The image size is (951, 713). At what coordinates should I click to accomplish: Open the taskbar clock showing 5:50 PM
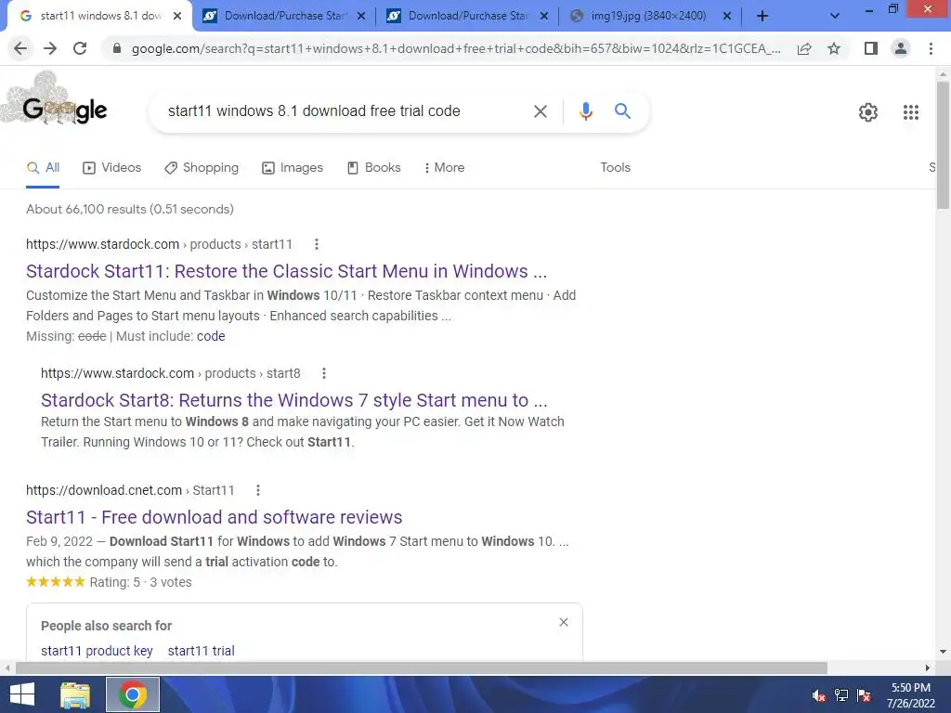click(x=910, y=695)
